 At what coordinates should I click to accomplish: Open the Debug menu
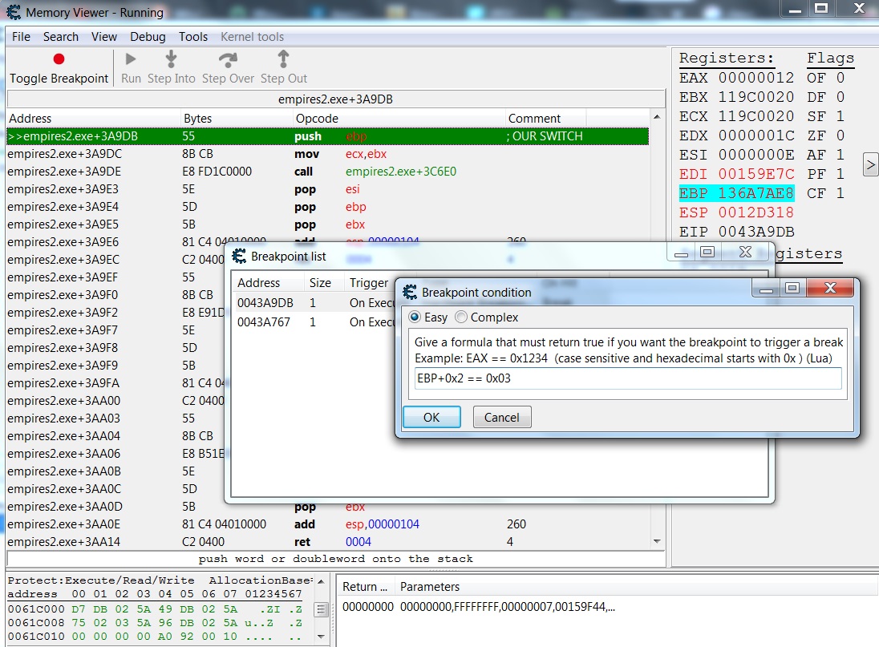tap(148, 37)
